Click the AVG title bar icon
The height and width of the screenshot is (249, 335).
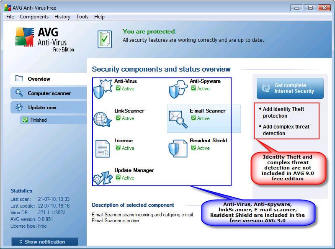click(x=8, y=8)
